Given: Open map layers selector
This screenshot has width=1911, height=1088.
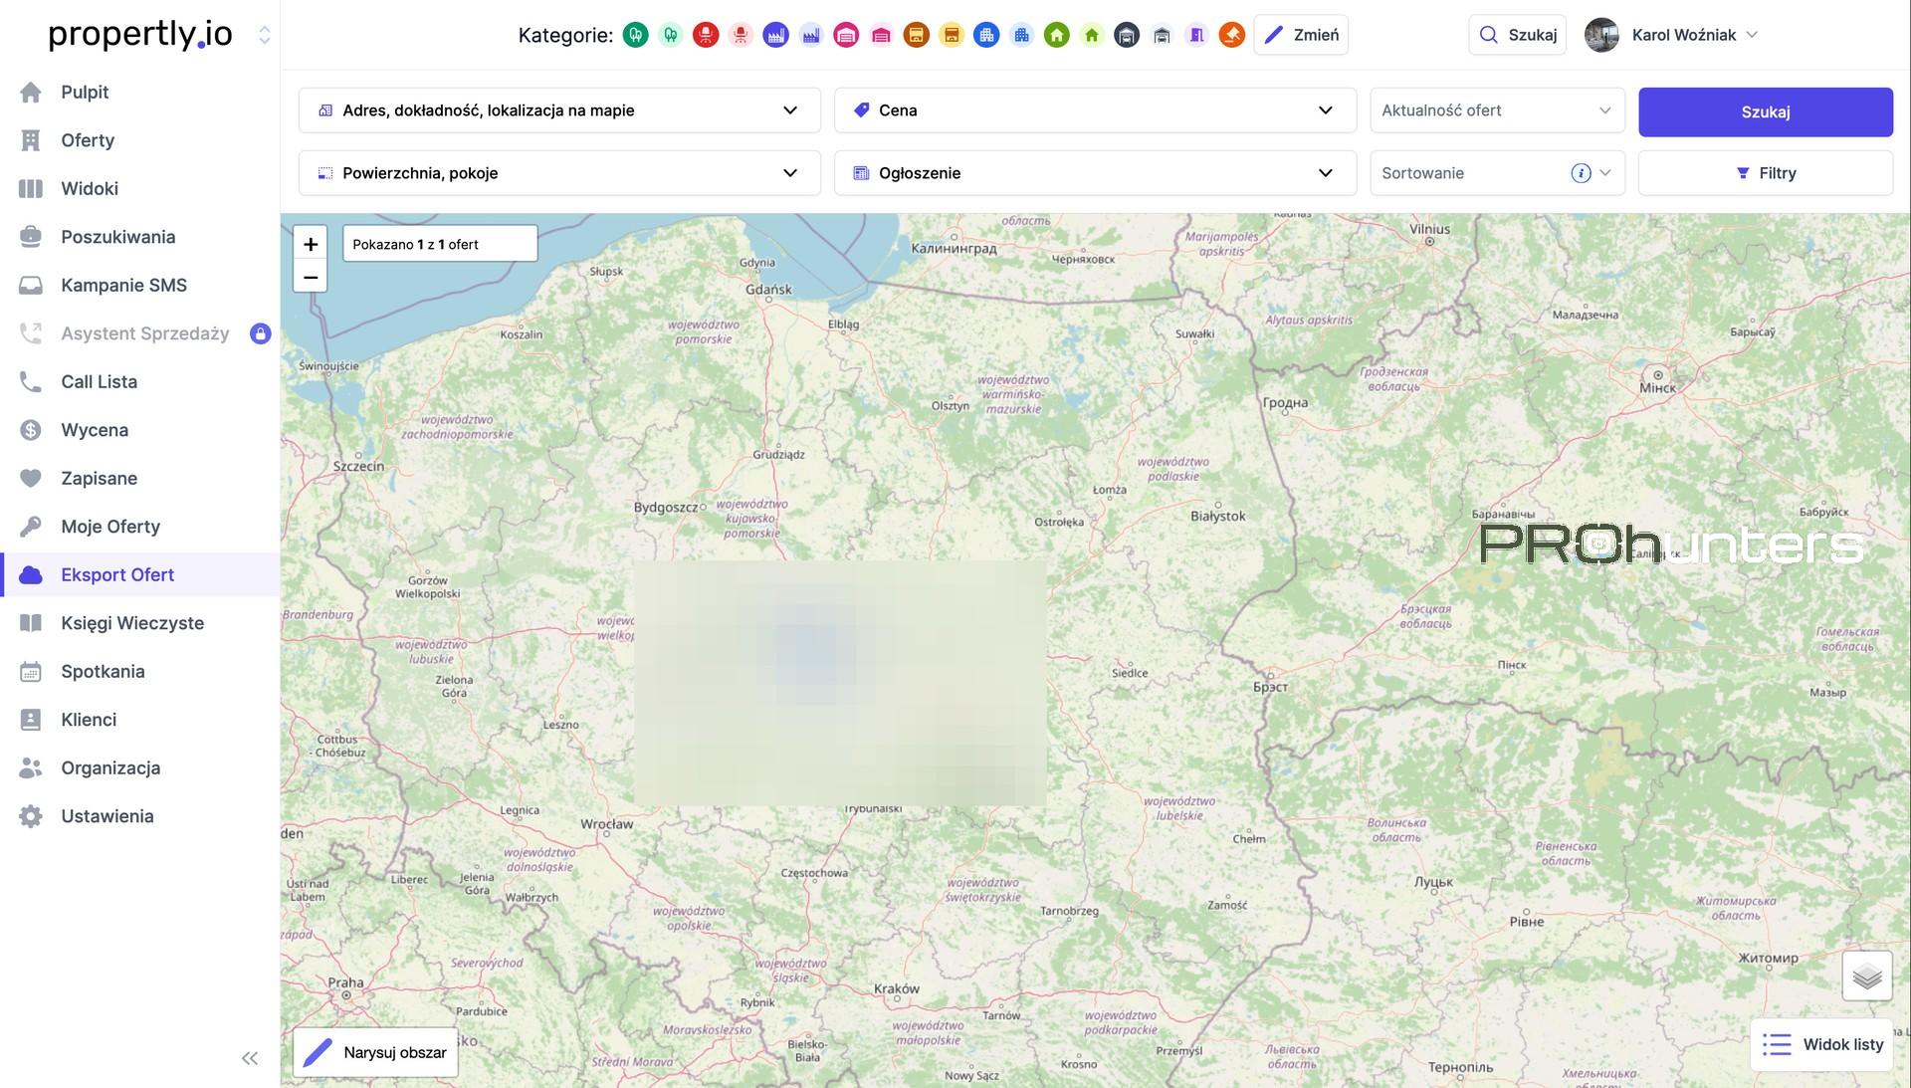Looking at the screenshot, I should (x=1866, y=976).
